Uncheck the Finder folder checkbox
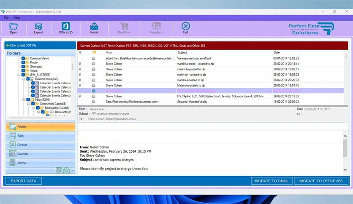 pos(23,62)
